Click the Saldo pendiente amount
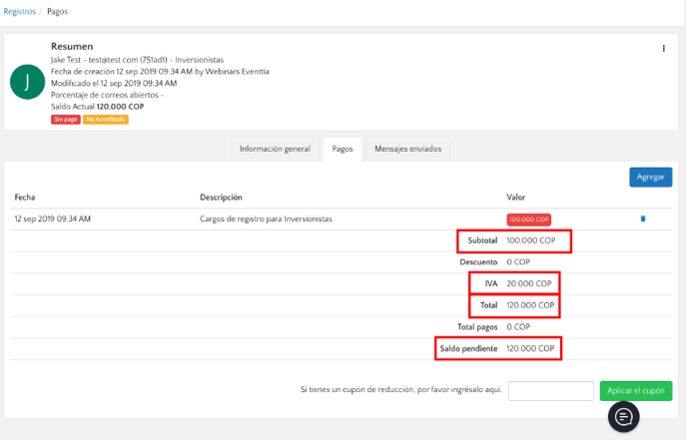Screen dimensions: 687x440 click(x=529, y=348)
